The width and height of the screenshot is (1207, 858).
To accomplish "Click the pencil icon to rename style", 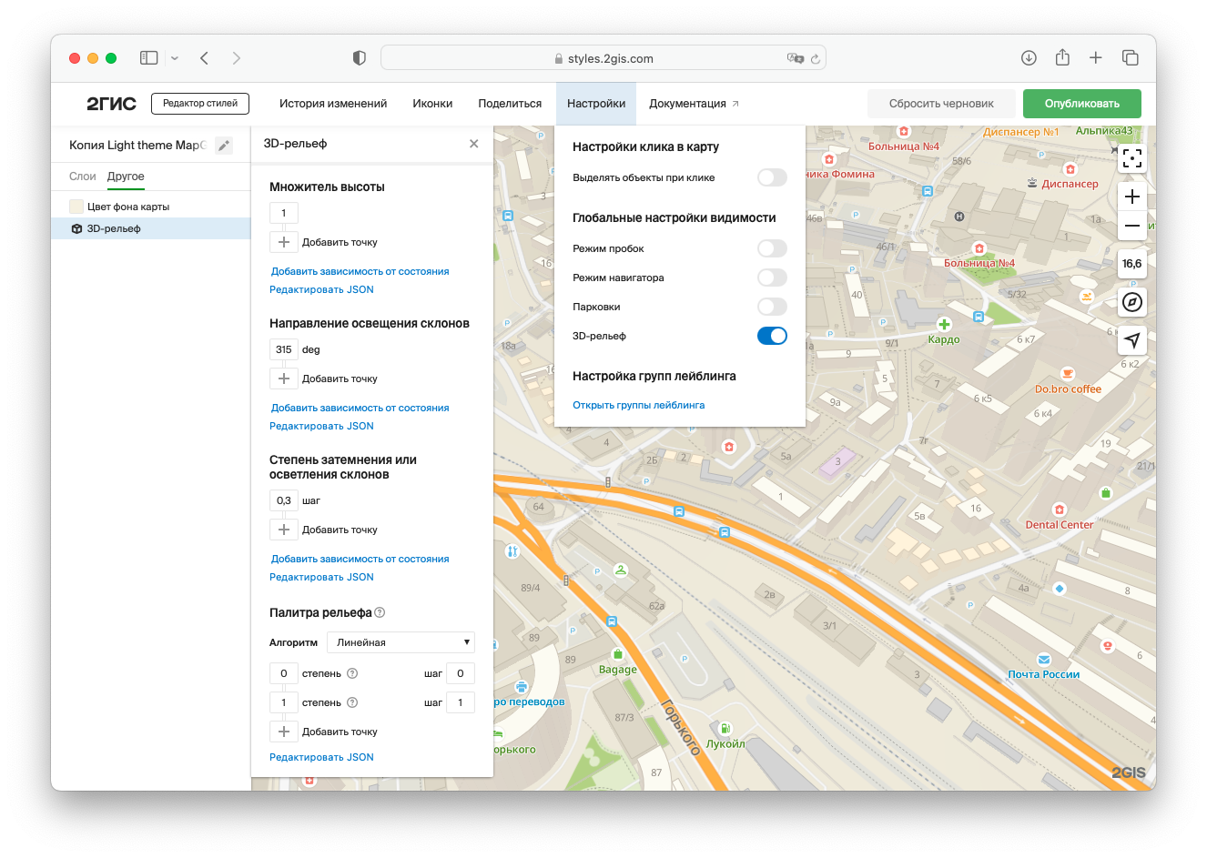I will pyautogui.click(x=224, y=146).
